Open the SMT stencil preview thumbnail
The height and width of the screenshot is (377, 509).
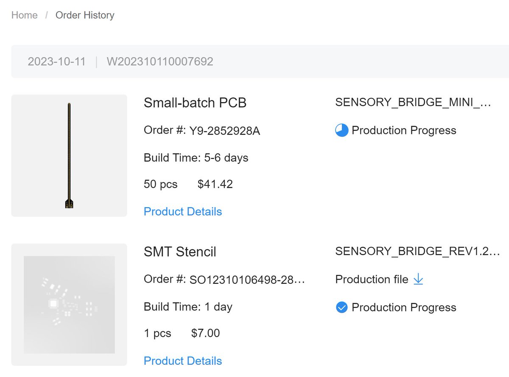coord(69,305)
